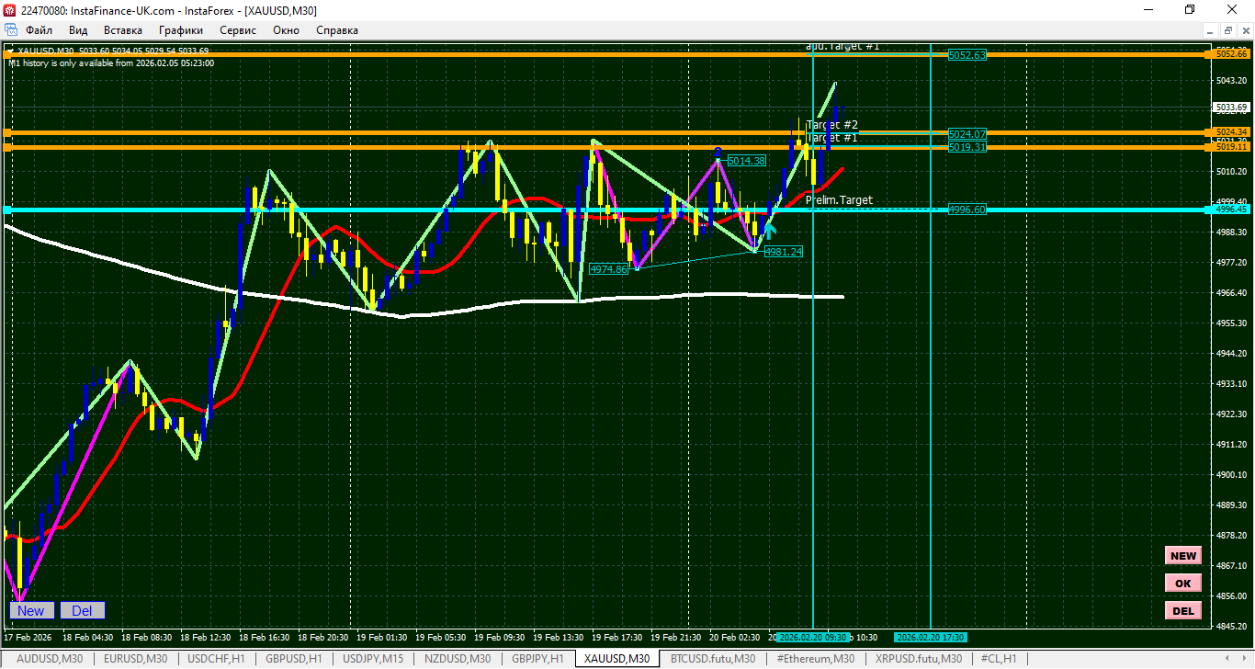Switch to the USDCHF,H1 chart tab
1255x669 pixels.
point(216,659)
